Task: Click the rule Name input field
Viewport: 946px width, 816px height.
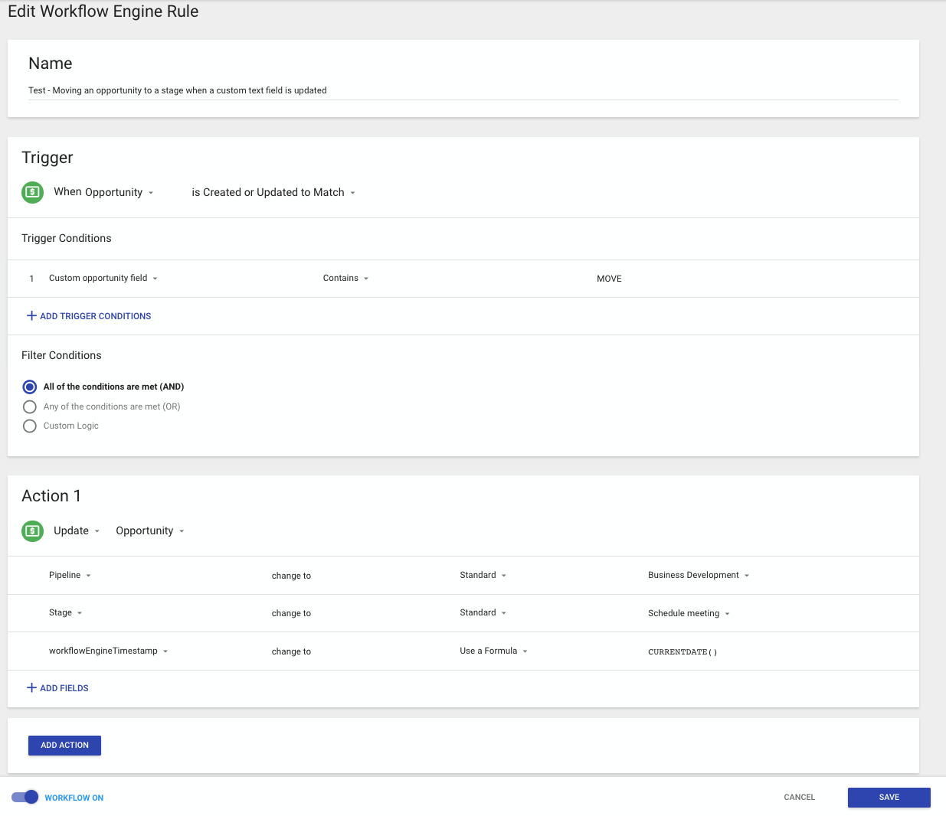Action: [463, 90]
